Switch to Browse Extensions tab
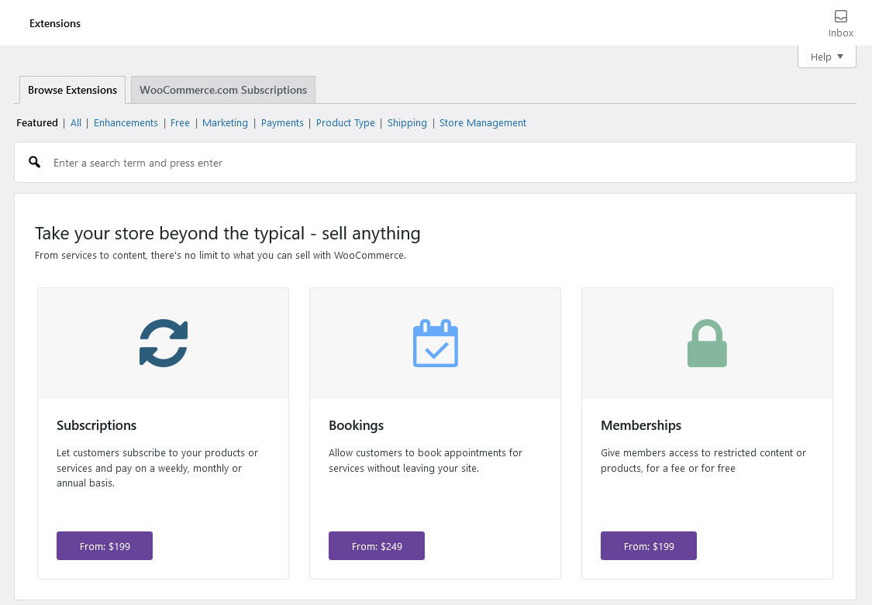This screenshot has height=605, width=872. (x=72, y=90)
